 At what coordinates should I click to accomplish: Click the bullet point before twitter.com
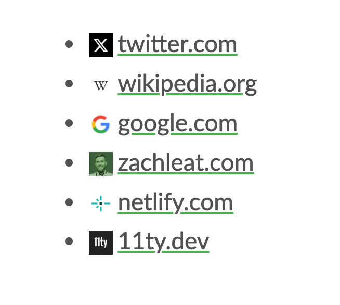69,44
